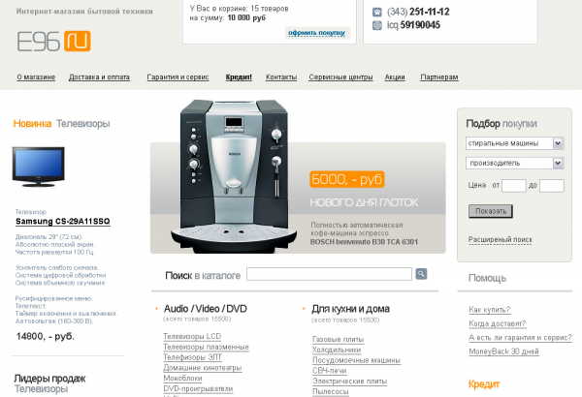This screenshot has width=582, height=397.
Task: Open Моноблоки link
Action: tap(182, 378)
